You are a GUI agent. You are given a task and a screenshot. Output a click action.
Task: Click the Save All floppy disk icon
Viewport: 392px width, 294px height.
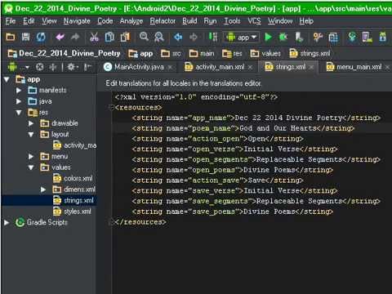tap(25, 37)
